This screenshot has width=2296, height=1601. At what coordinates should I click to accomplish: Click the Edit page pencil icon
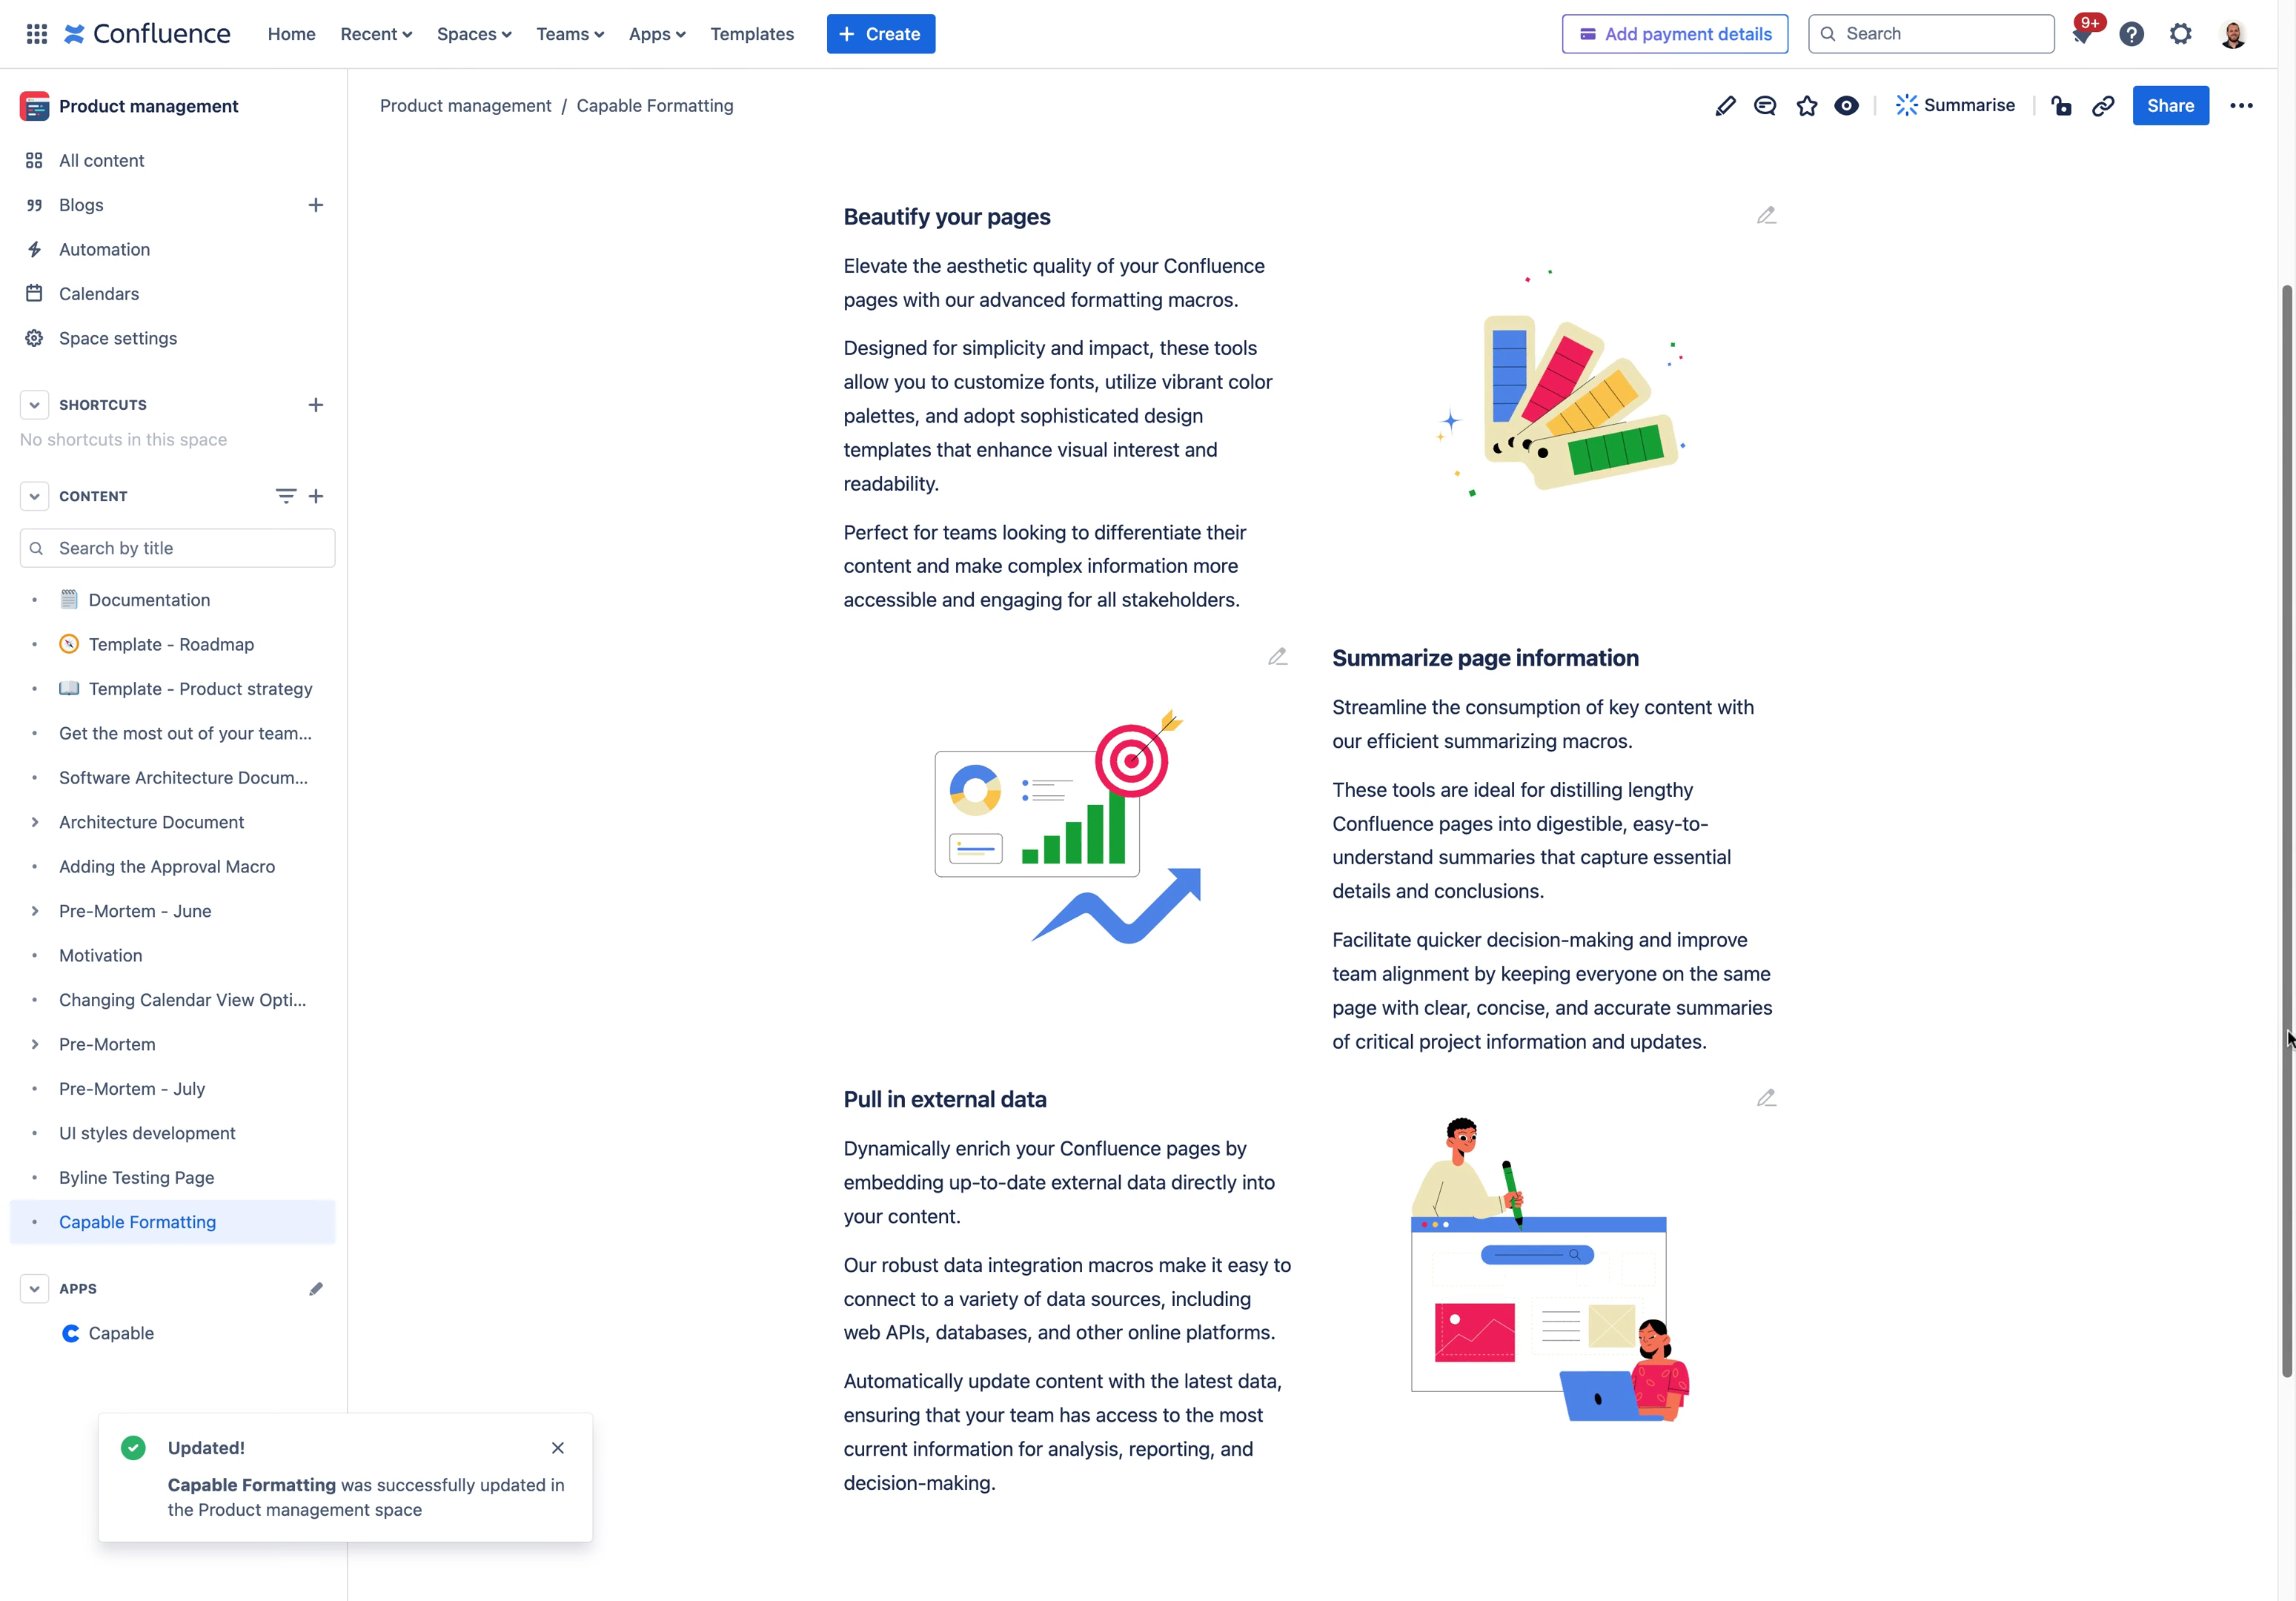pyautogui.click(x=1722, y=105)
